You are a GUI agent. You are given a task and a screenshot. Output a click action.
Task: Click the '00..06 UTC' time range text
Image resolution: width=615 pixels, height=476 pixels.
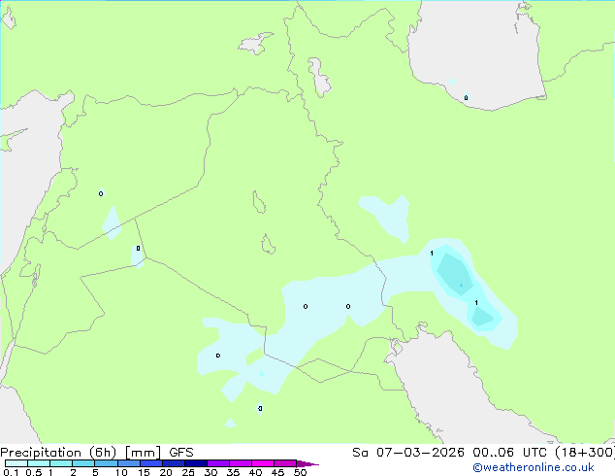[509, 453]
